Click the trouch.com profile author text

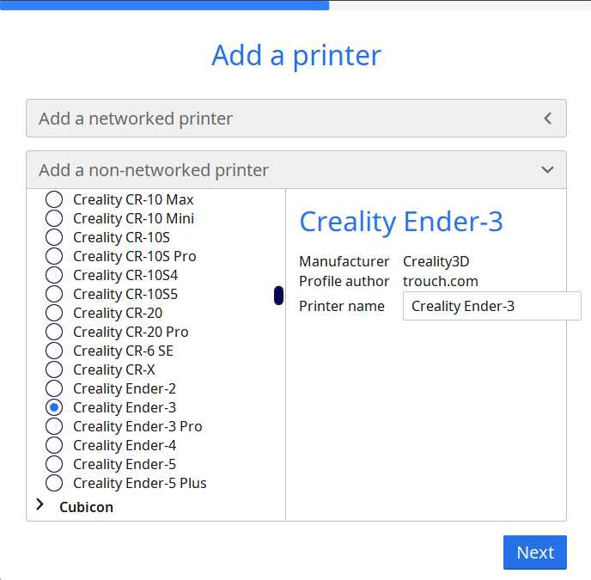click(440, 281)
